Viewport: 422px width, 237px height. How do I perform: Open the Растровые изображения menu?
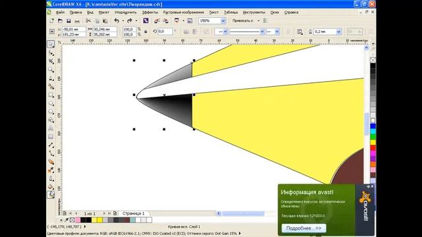click(183, 13)
